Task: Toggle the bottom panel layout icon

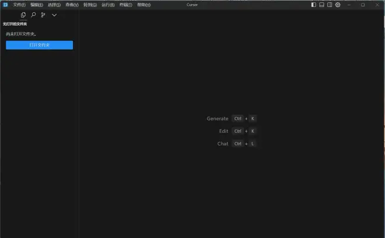Action: (x=321, y=5)
